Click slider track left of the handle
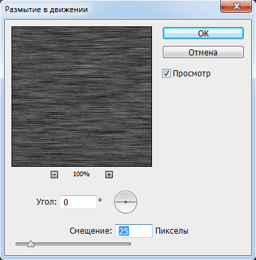The height and width of the screenshot is (260, 256). (22, 244)
